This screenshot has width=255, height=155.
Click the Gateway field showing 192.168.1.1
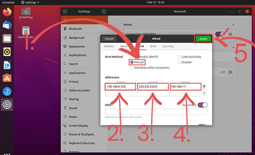coord(186,86)
